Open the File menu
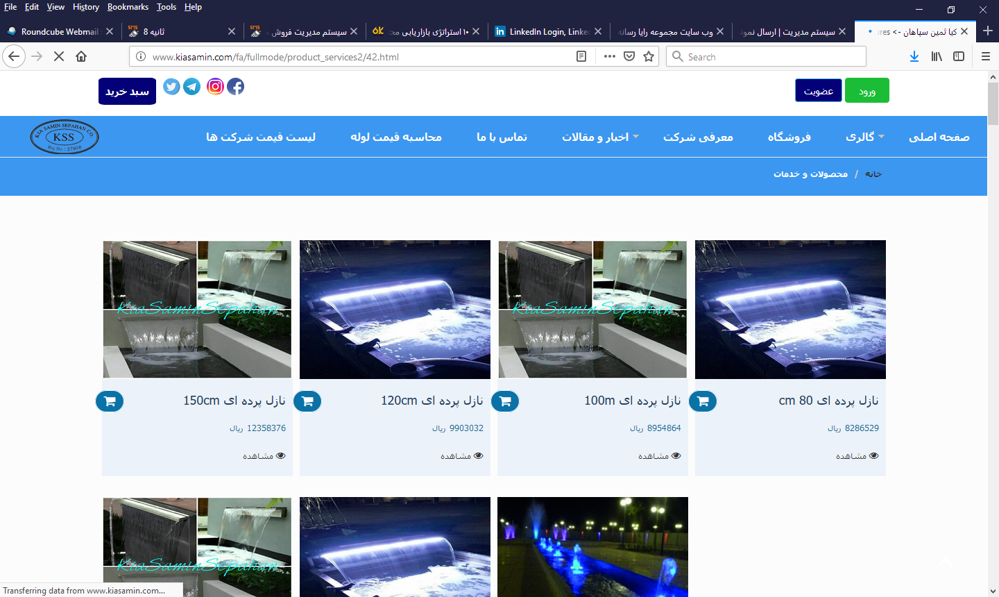 (10, 7)
